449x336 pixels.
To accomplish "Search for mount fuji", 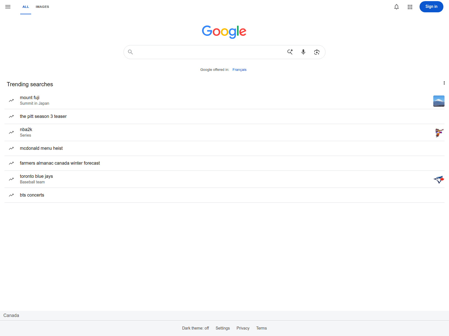I will [x=224, y=101].
